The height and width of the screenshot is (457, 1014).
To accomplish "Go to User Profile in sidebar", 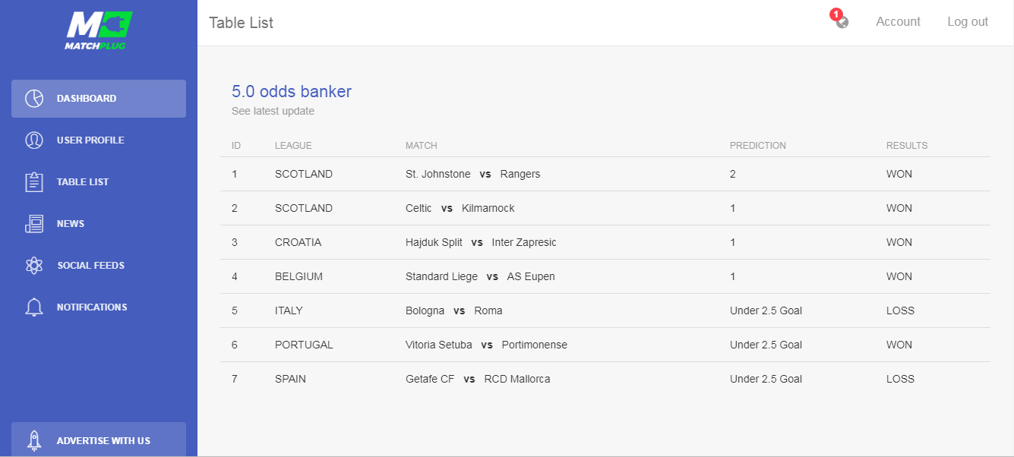I will 90,140.
